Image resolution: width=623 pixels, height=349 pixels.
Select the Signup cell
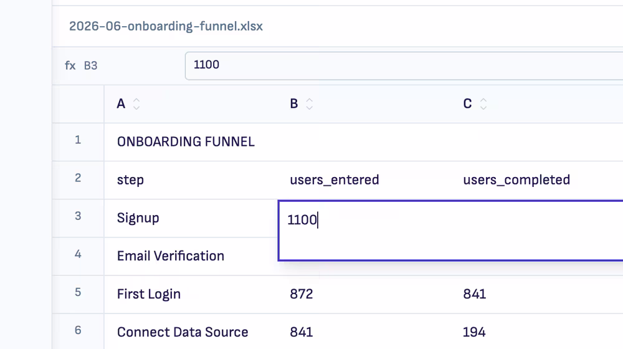click(x=191, y=218)
